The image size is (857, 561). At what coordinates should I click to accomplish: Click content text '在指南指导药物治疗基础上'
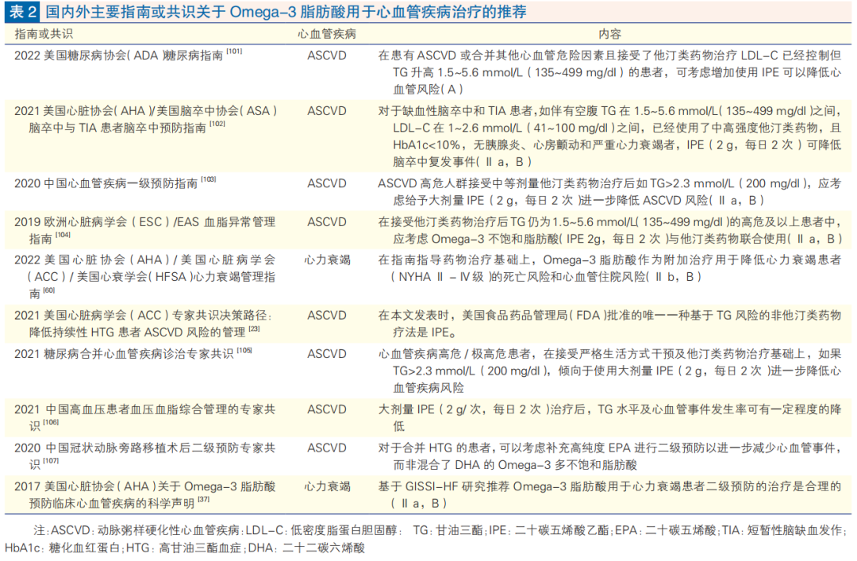[x=455, y=259]
